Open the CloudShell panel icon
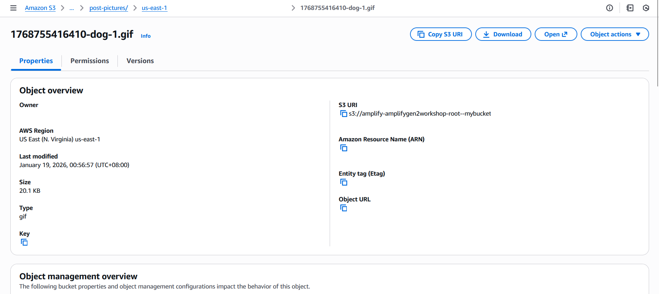 (630, 8)
